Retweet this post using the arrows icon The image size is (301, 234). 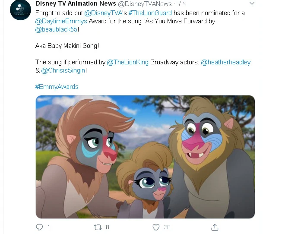coord(98,227)
